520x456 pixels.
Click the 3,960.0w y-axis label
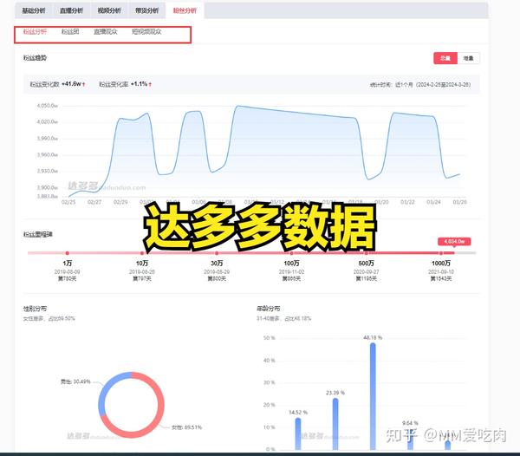[x=47, y=154]
